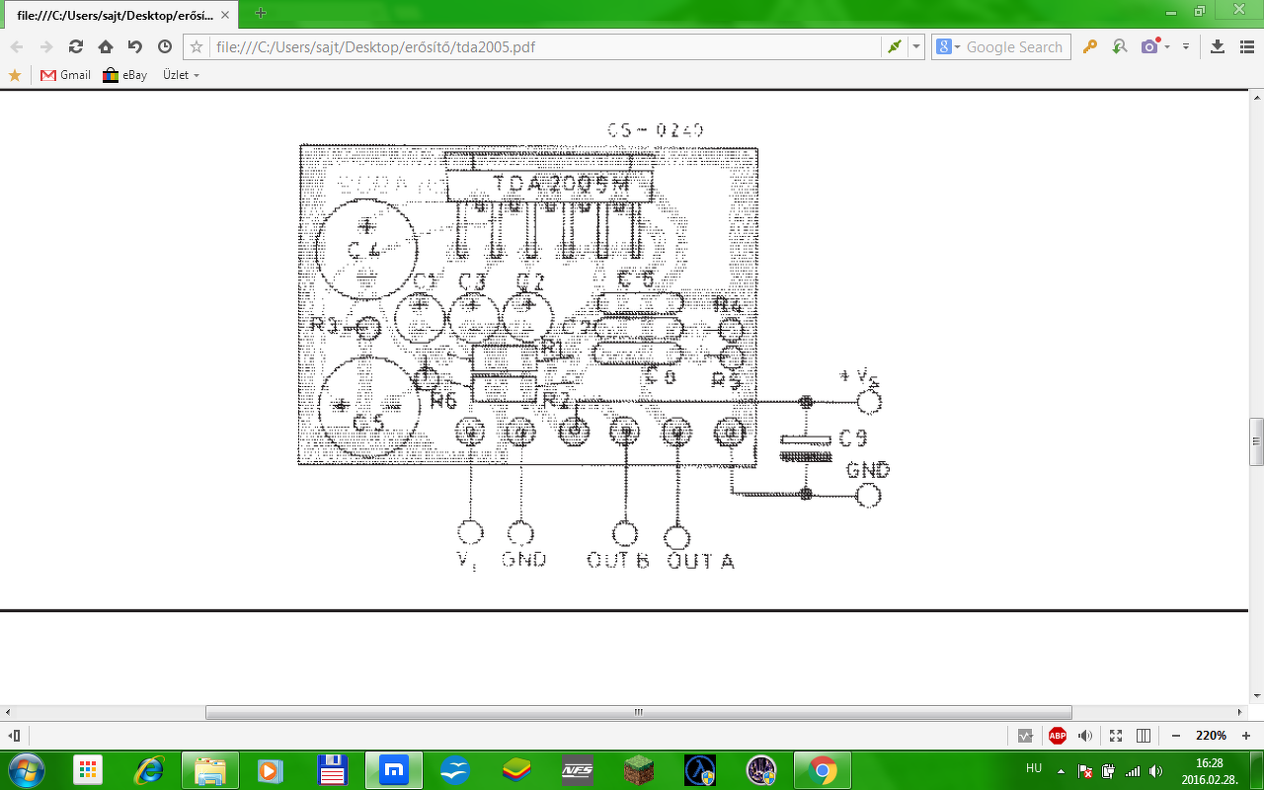Toggle split screen view

coord(1144,736)
